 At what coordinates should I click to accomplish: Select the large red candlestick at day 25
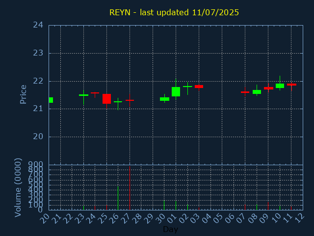tap(107, 99)
